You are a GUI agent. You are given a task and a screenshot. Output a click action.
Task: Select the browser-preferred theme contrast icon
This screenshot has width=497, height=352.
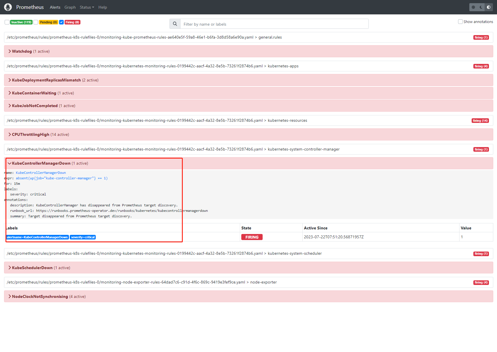(489, 7)
